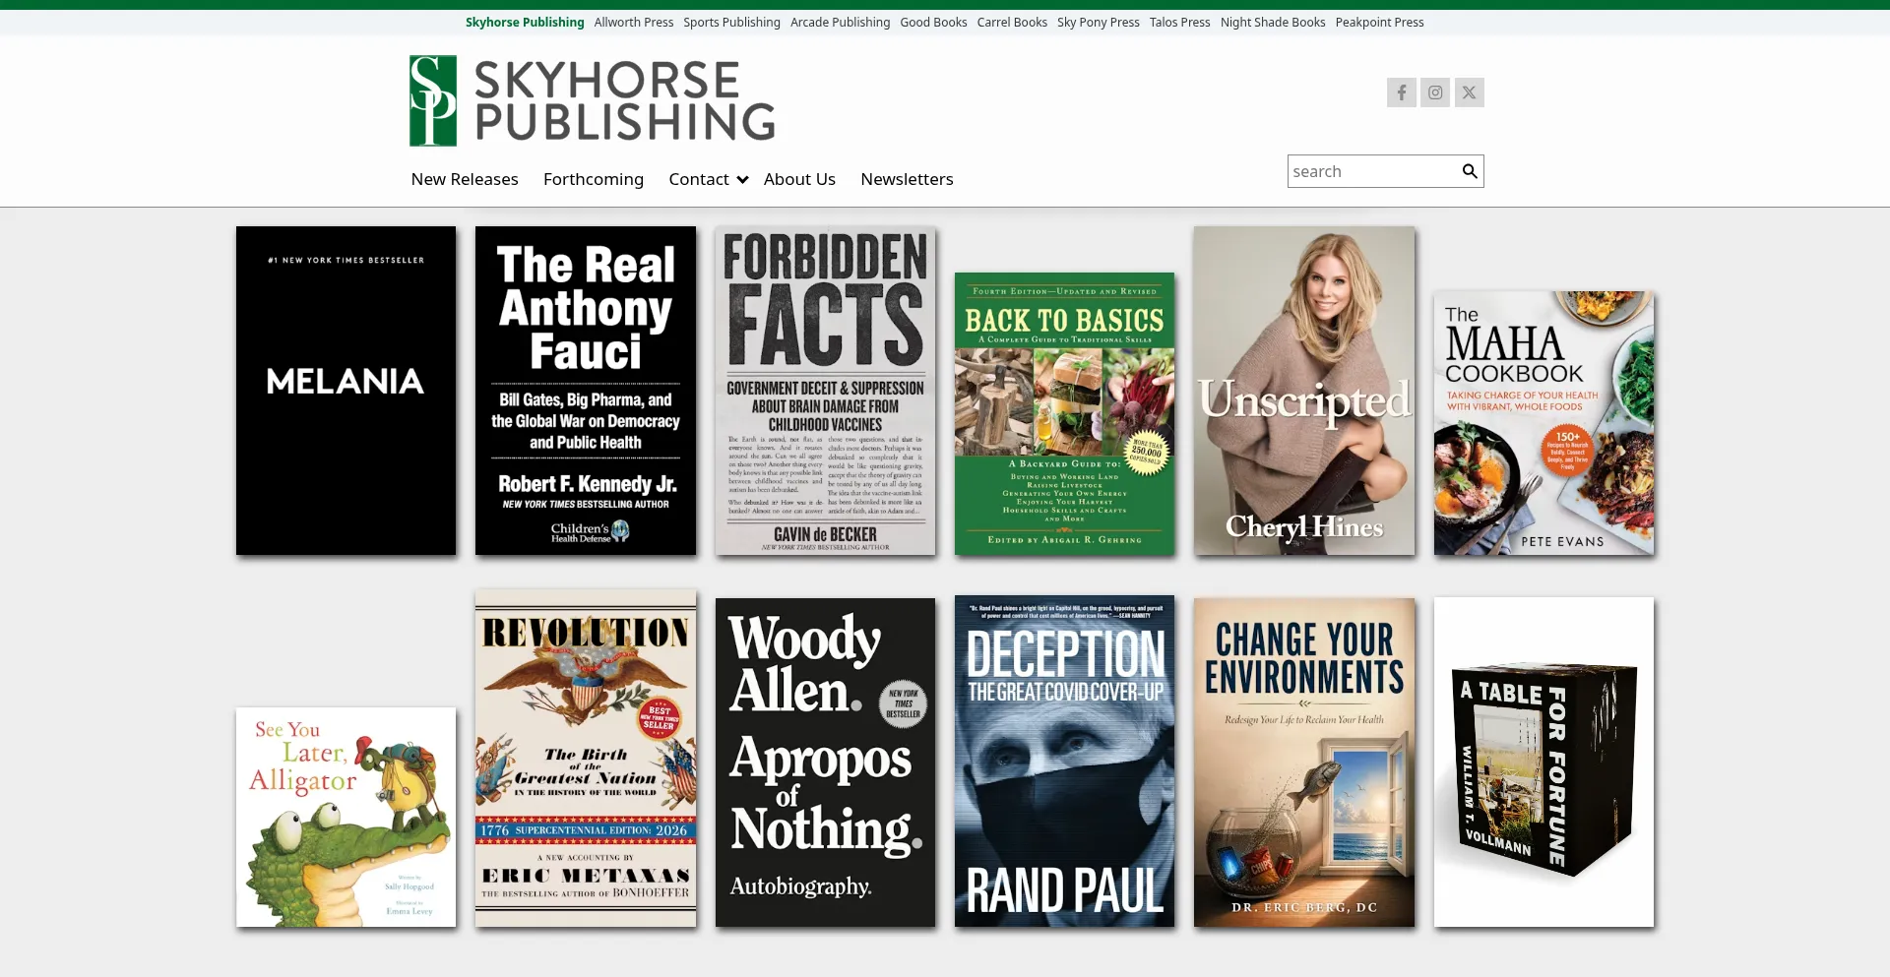Image resolution: width=1890 pixels, height=977 pixels.
Task: Open Back to Basics book cover
Action: click(1064, 413)
